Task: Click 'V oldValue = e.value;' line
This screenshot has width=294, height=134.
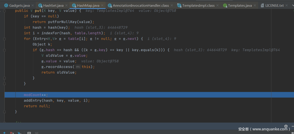Action: pyautogui.click(x=64, y=56)
